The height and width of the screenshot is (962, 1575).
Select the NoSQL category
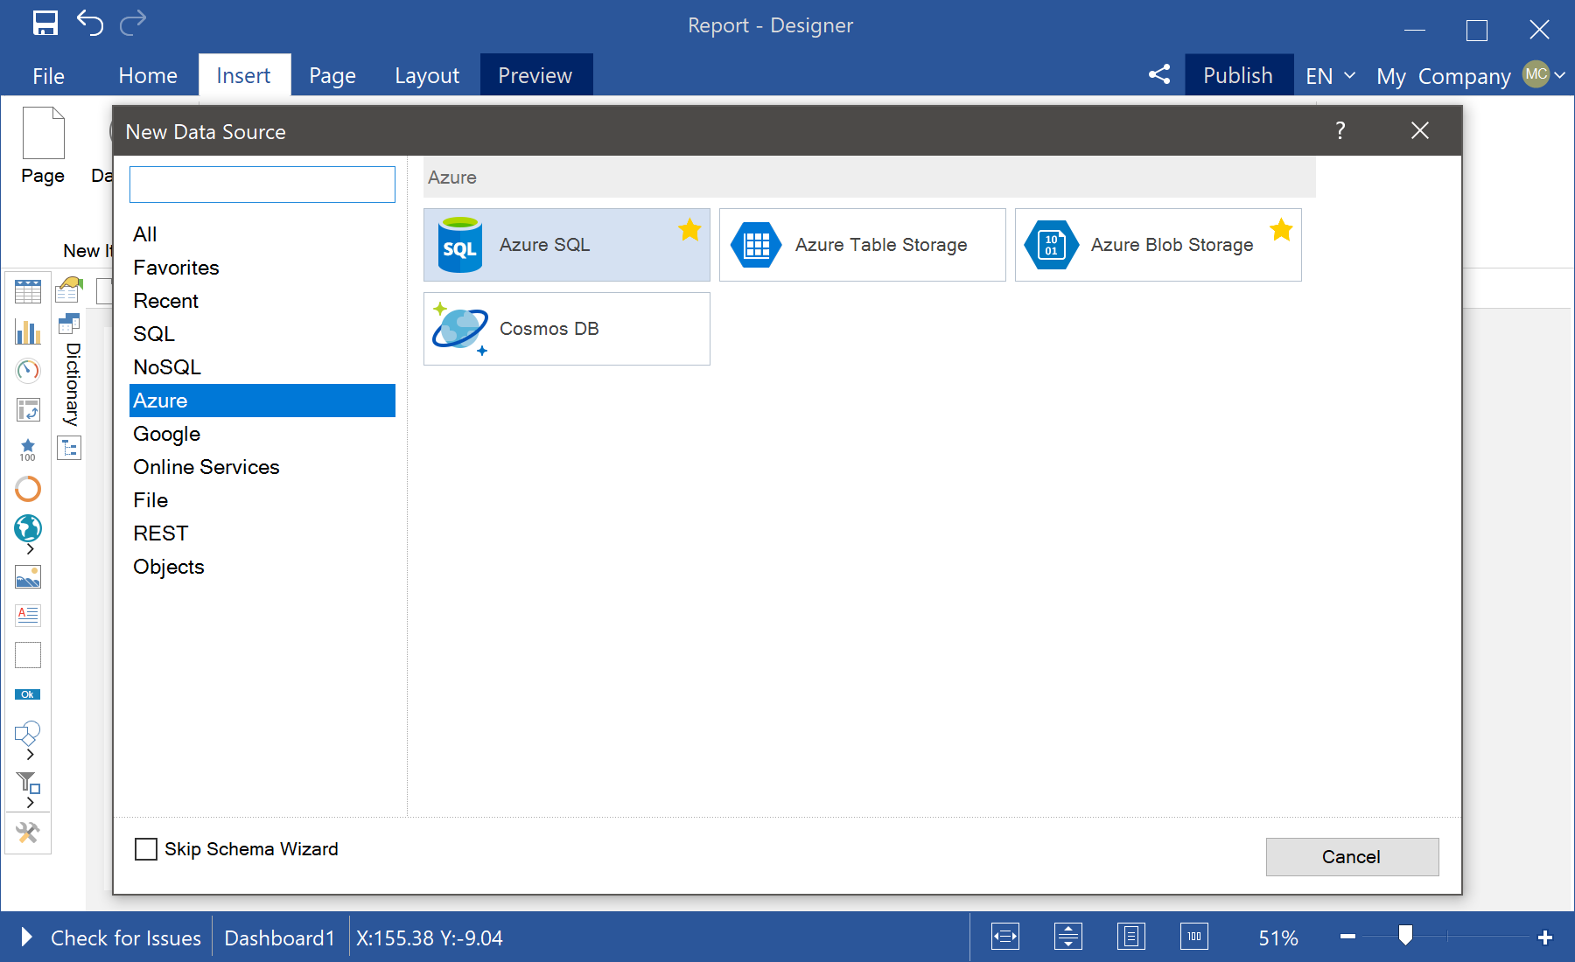click(x=262, y=367)
